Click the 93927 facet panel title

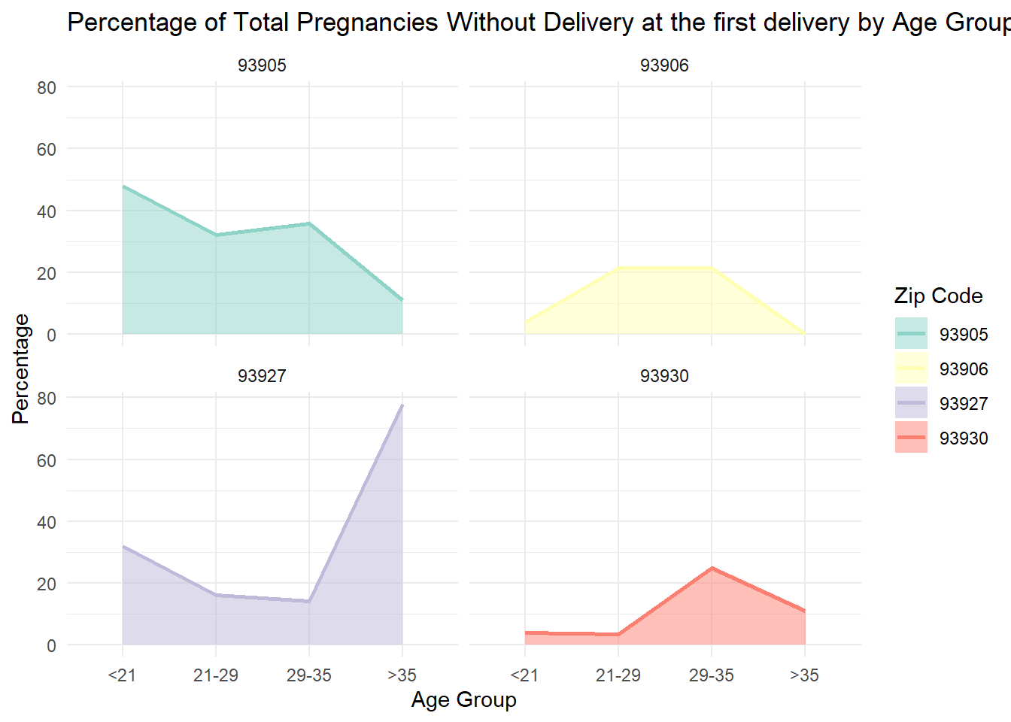point(262,376)
